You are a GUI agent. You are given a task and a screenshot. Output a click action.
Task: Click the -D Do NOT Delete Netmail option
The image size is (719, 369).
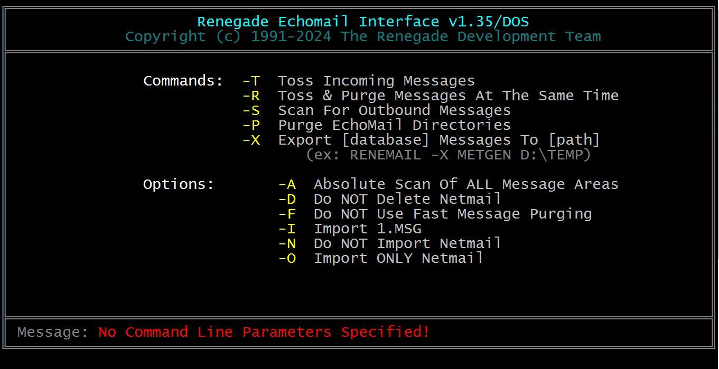click(390, 199)
